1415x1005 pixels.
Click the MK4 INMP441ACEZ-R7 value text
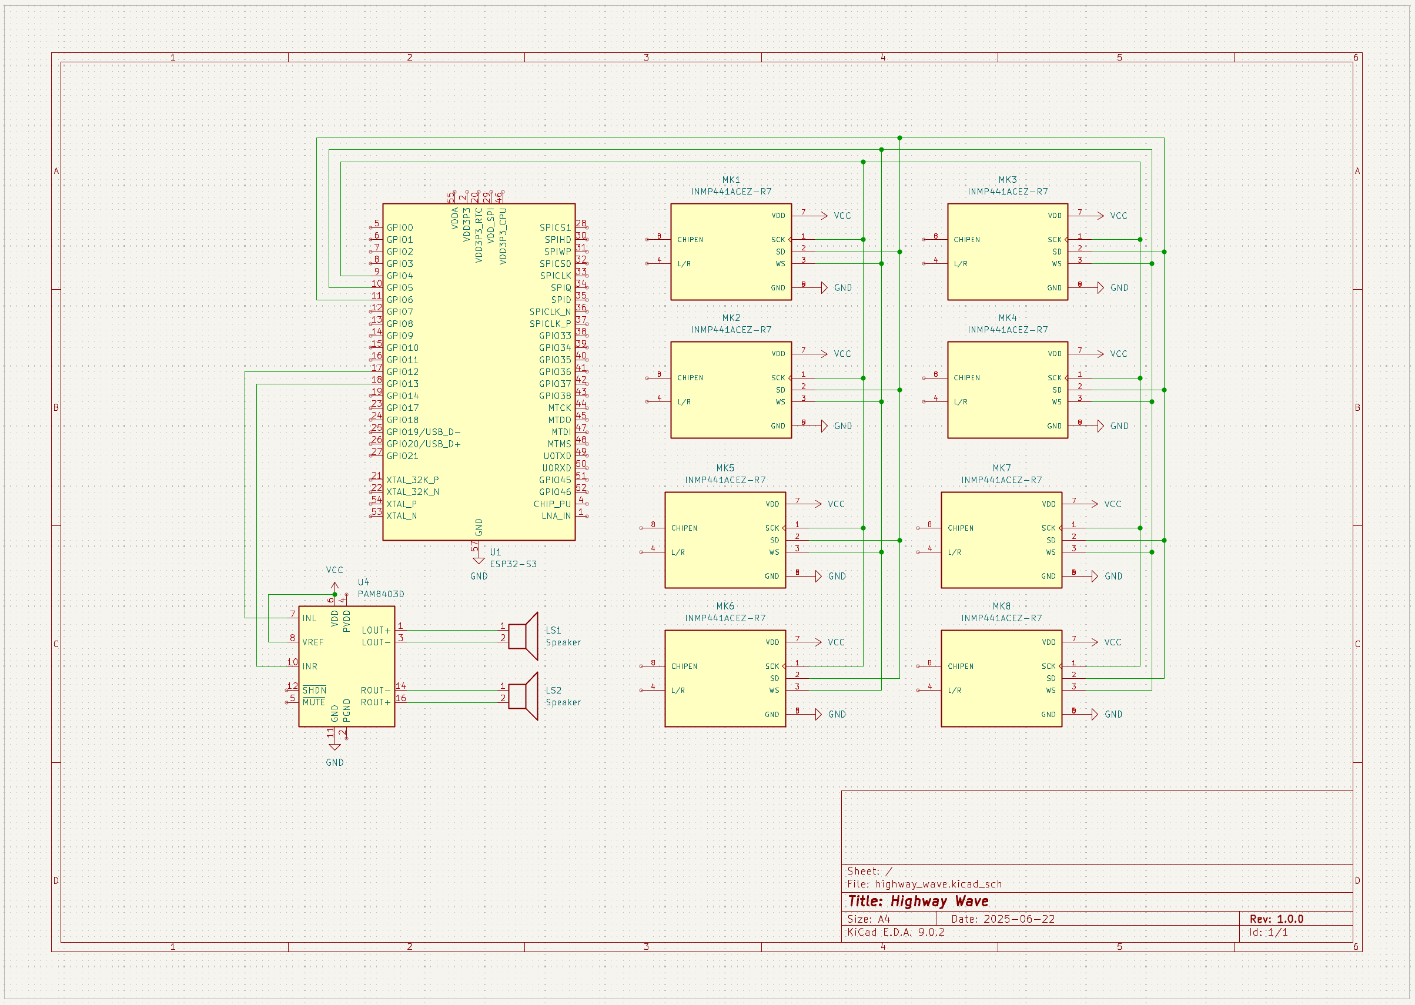[1007, 330]
